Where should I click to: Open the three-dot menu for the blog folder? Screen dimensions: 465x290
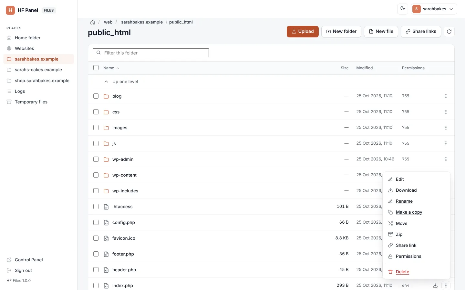(446, 96)
